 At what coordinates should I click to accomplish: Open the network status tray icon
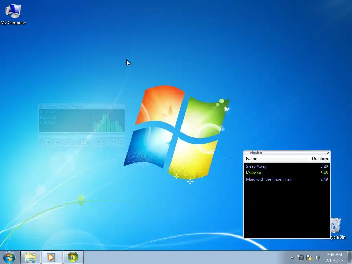click(x=300, y=257)
